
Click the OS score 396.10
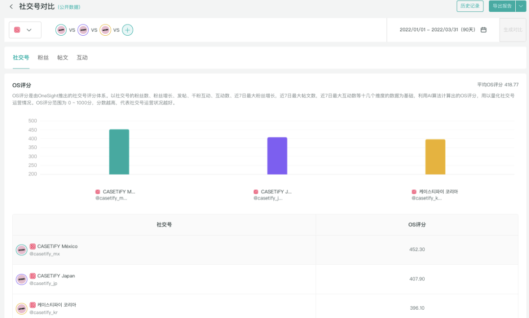(x=417, y=308)
